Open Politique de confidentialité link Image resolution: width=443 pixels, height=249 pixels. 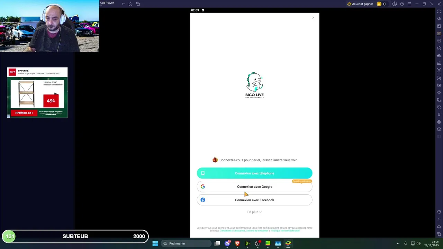(x=285, y=231)
